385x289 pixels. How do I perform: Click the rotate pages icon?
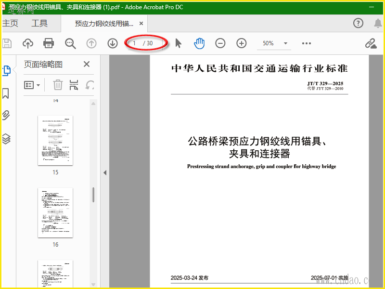90,85
